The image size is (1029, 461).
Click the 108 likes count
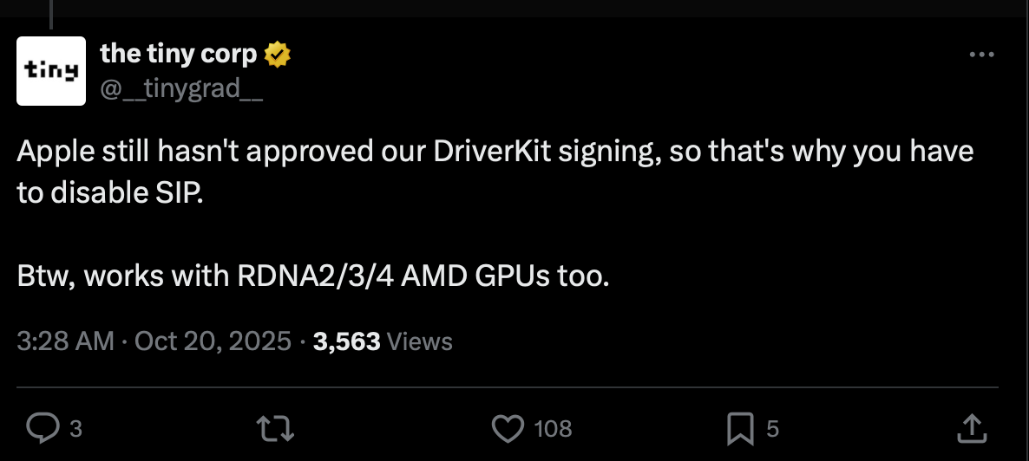(x=553, y=428)
